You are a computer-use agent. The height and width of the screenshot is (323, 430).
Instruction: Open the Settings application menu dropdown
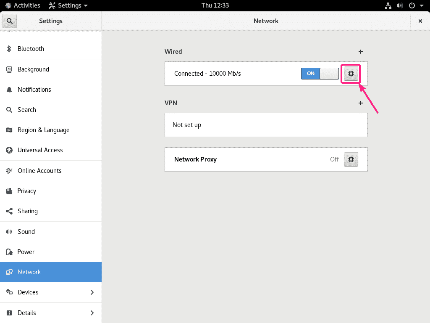(x=68, y=5)
